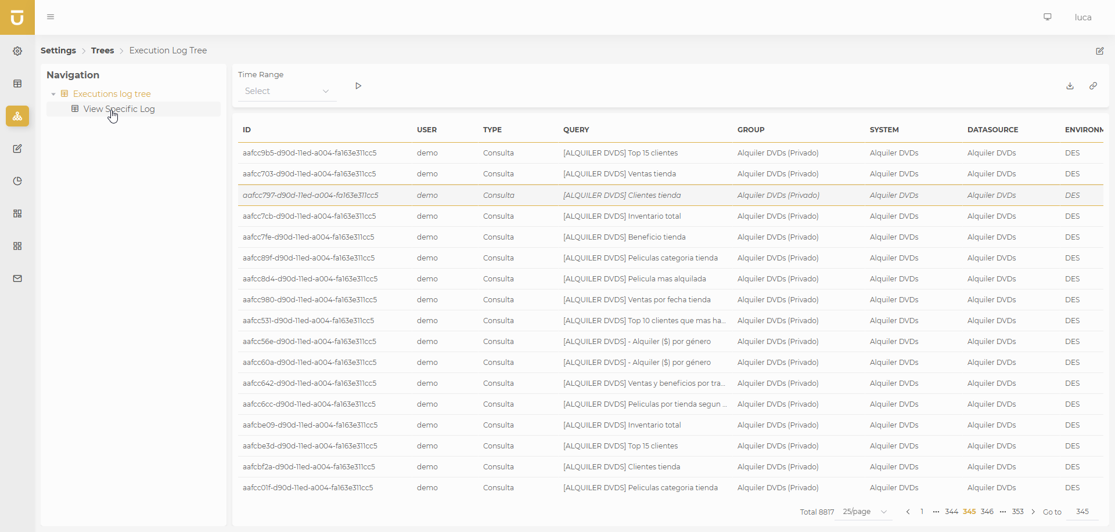
Task: Click the edit icon beside the breadcrumb
Action: (1099, 51)
